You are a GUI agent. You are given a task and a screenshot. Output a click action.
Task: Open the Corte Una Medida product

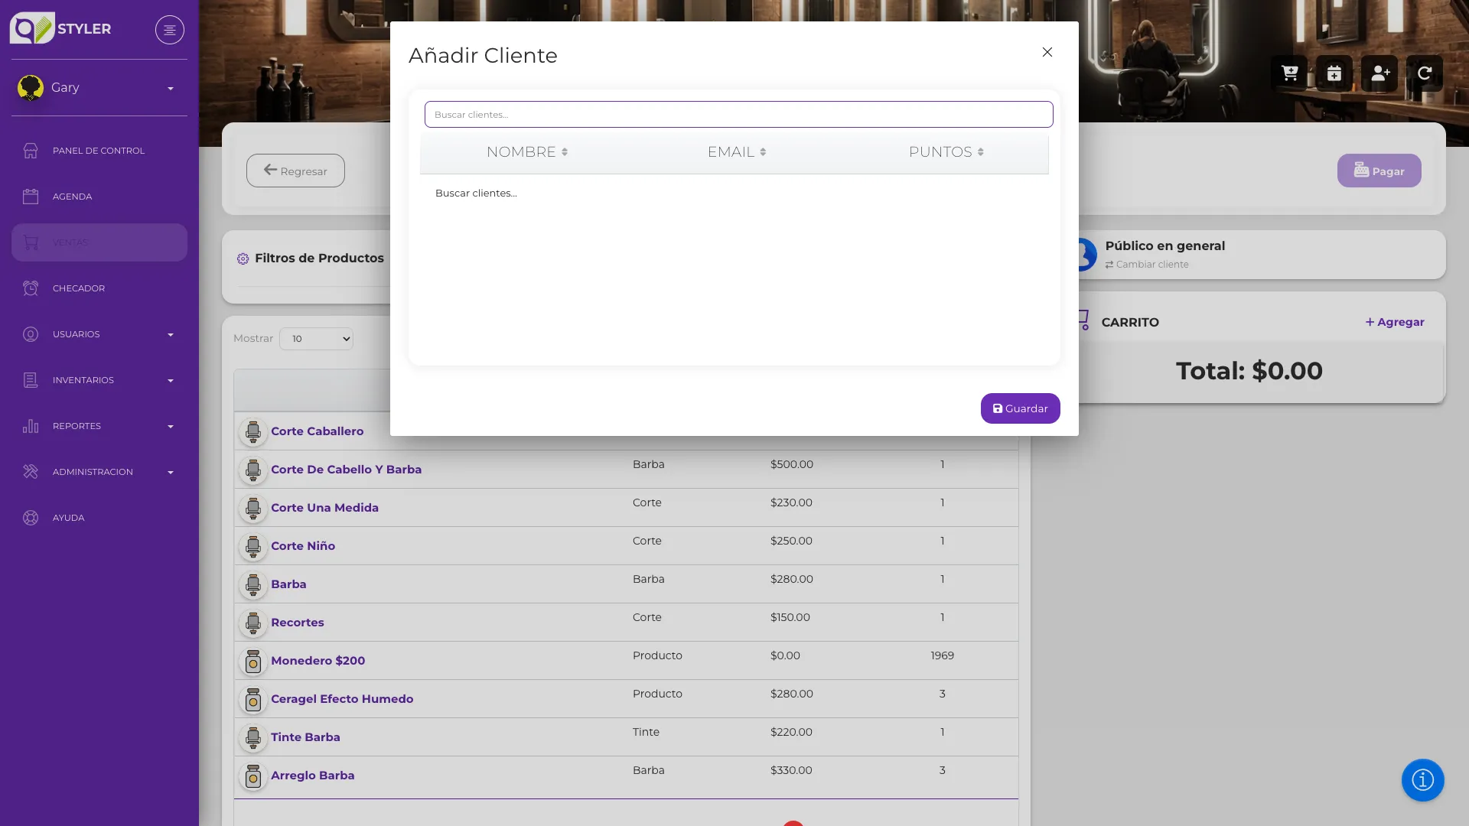click(324, 508)
